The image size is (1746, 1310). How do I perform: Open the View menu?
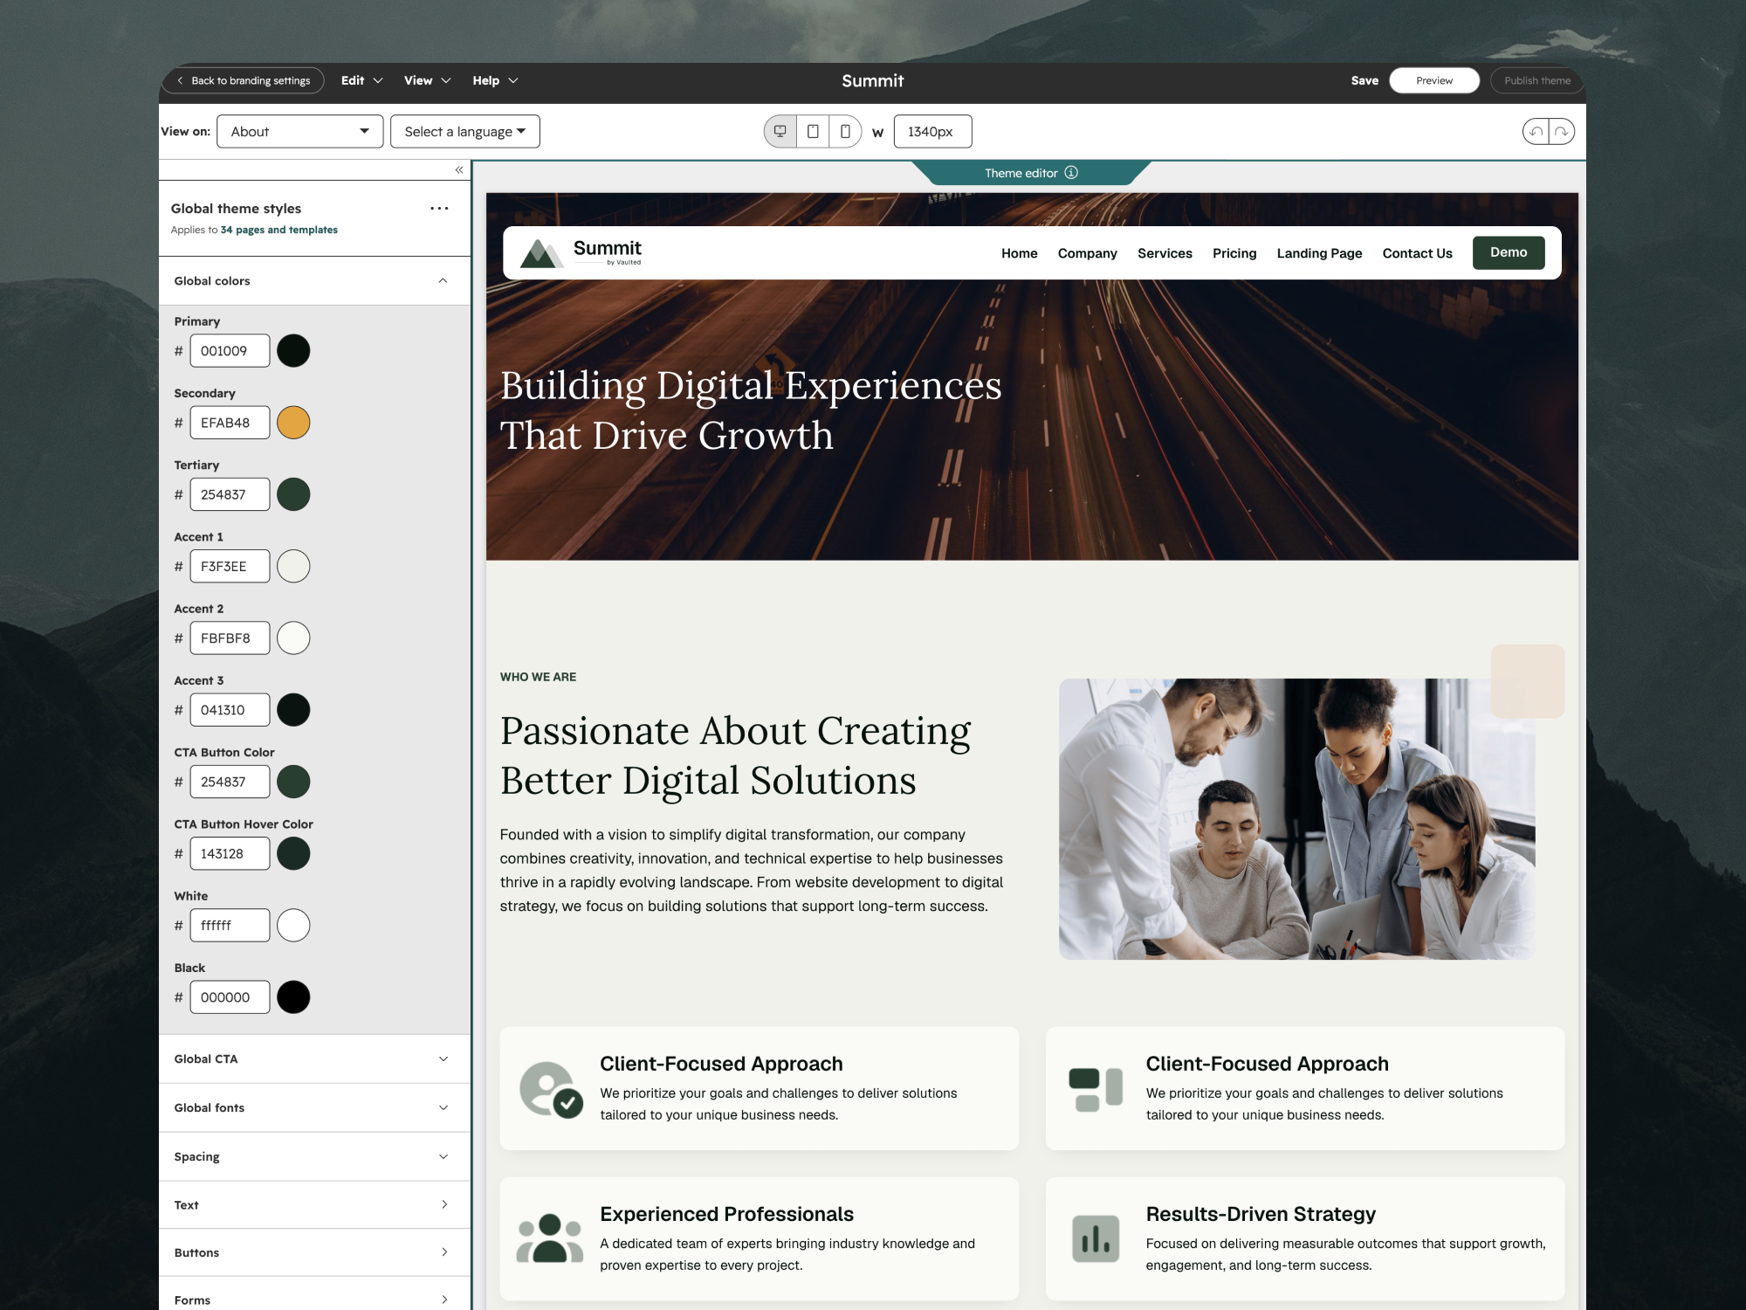(x=427, y=80)
